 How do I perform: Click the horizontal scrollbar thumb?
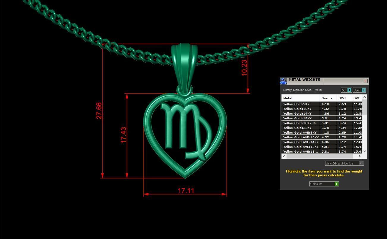[320, 156]
